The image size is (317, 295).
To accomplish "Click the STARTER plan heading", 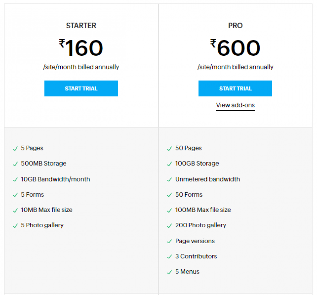I will click(x=81, y=25).
